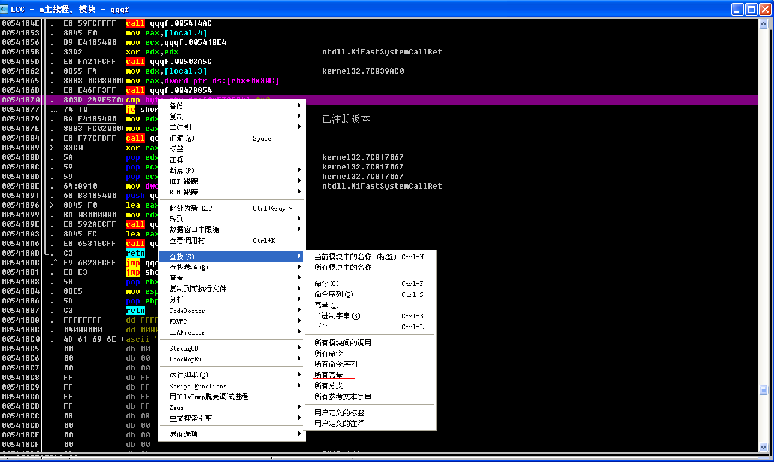
Task: Choose 此处为新 EIP
Action: tap(232, 208)
